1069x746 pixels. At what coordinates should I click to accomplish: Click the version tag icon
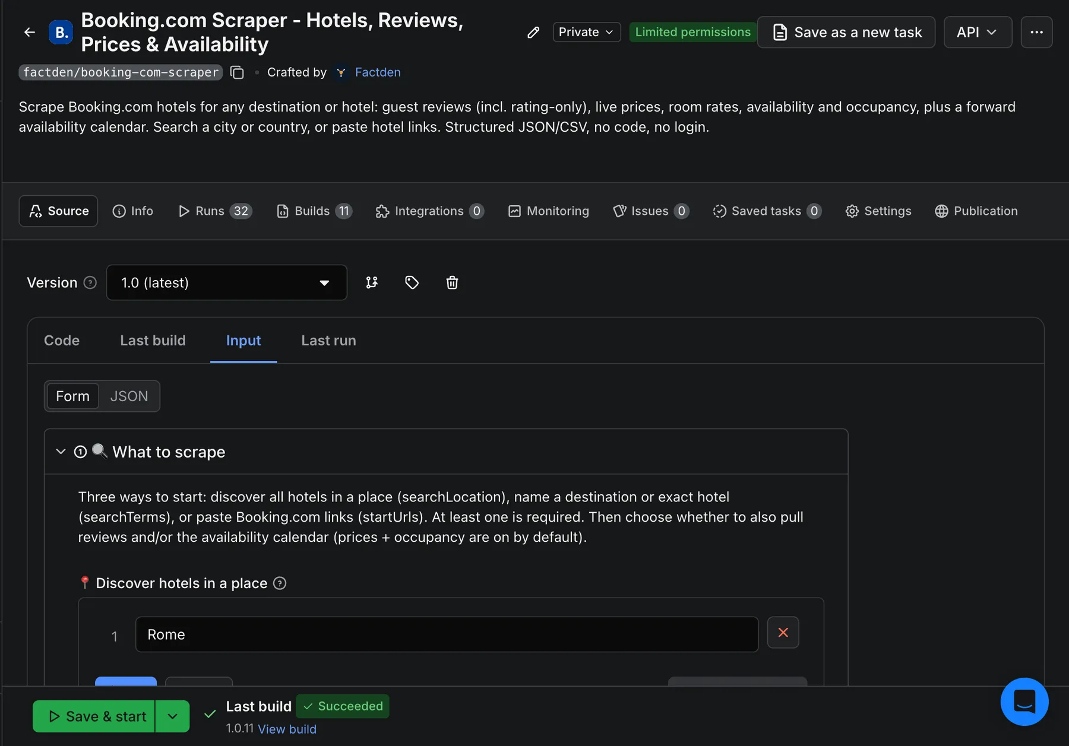pos(412,282)
